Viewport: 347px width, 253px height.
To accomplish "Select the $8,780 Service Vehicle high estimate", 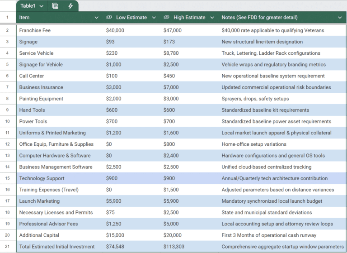I will pos(190,53).
